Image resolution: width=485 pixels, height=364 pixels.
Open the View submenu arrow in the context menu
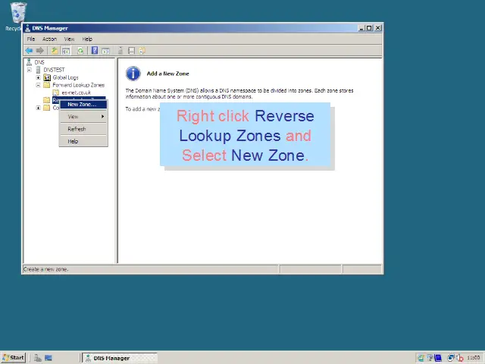(103, 117)
